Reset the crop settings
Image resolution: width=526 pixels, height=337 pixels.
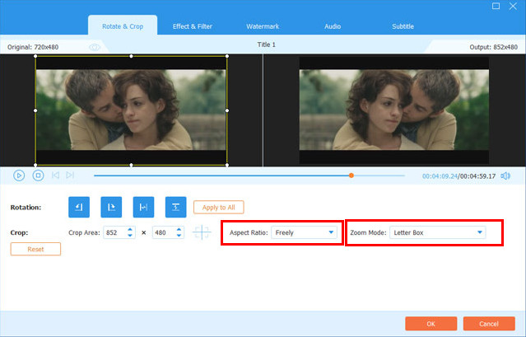35,249
